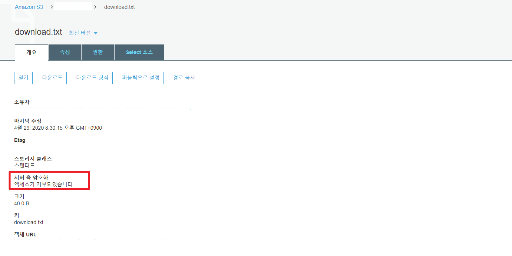
Task: Switch to the 권한 tab
Action: [98, 52]
